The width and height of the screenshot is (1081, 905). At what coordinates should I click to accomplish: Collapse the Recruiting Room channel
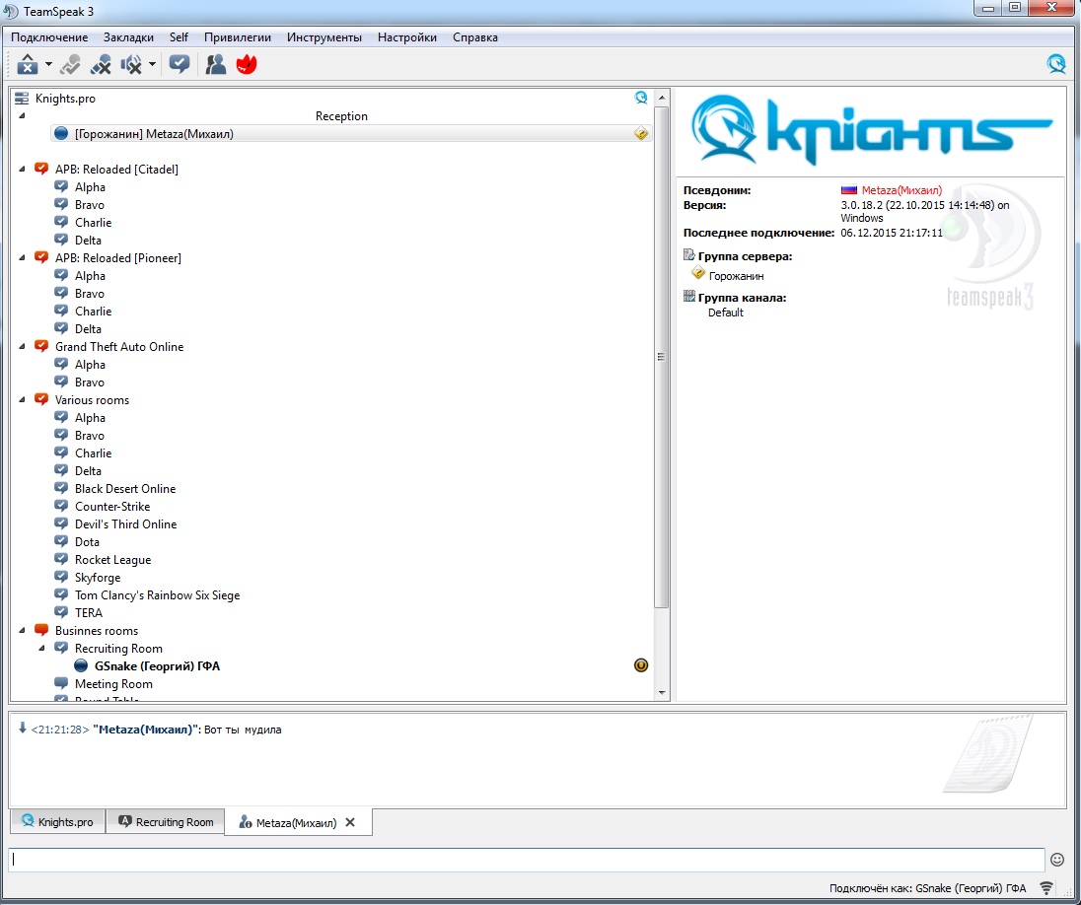pyautogui.click(x=42, y=648)
